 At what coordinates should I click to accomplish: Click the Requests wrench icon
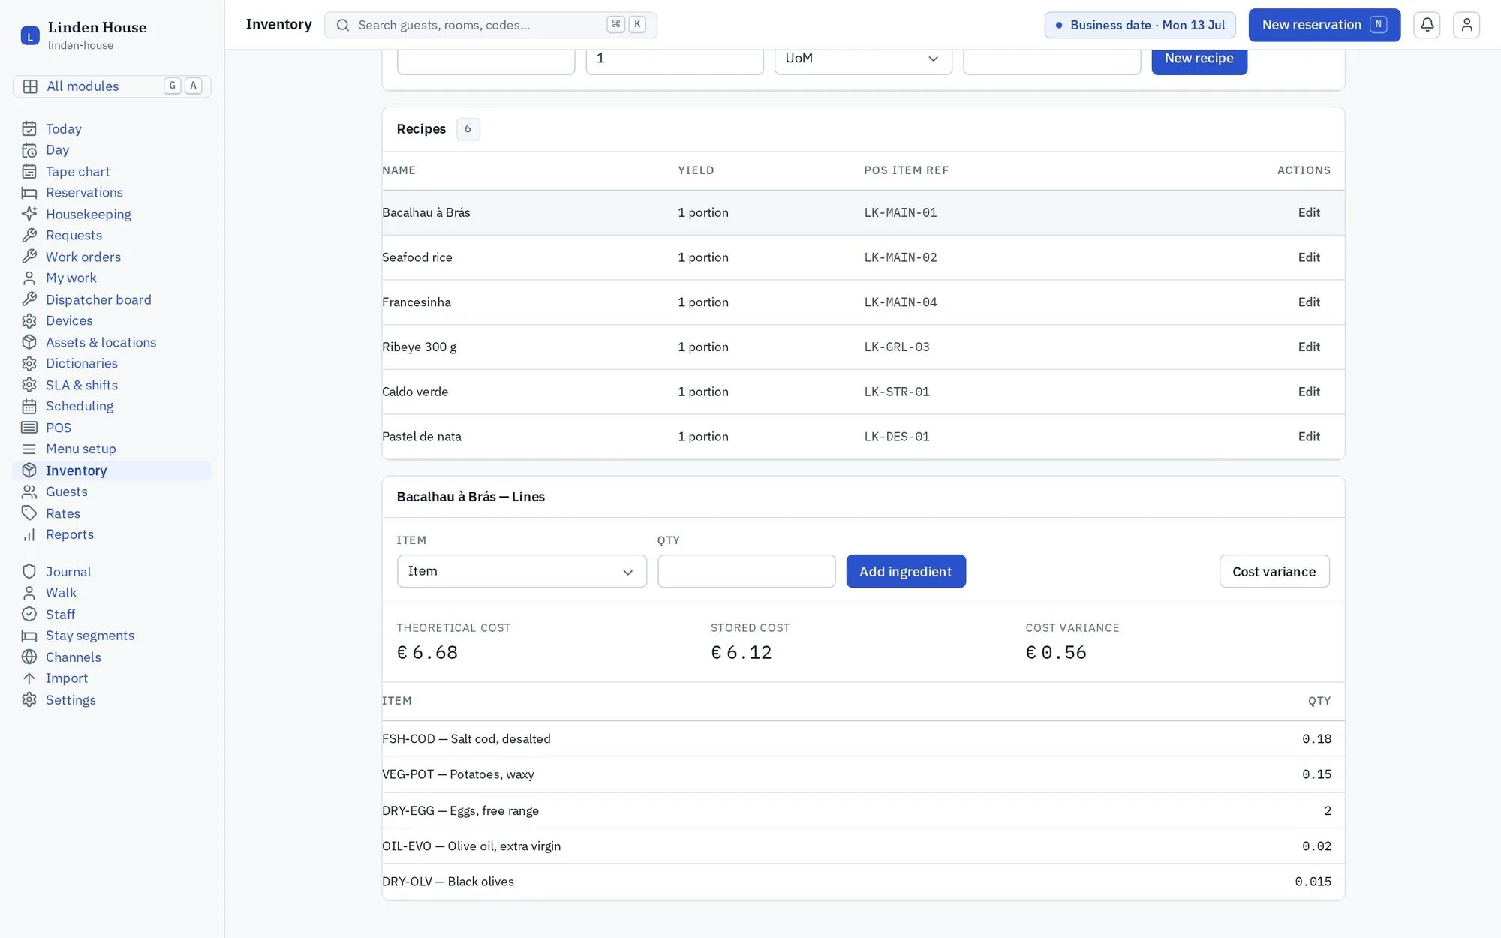(x=29, y=236)
